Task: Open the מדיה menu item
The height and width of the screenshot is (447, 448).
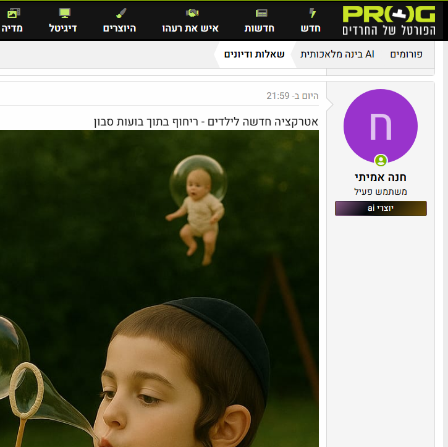Action: [x=12, y=28]
